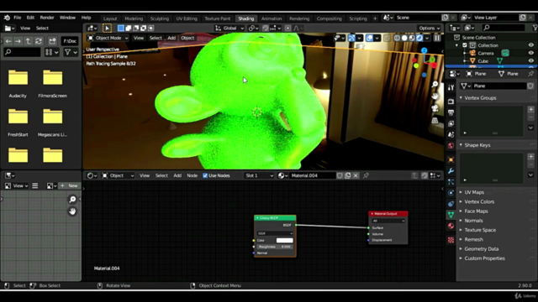The image size is (538, 302).
Task: Open the Scripting workspace tab
Action: click(x=358, y=18)
